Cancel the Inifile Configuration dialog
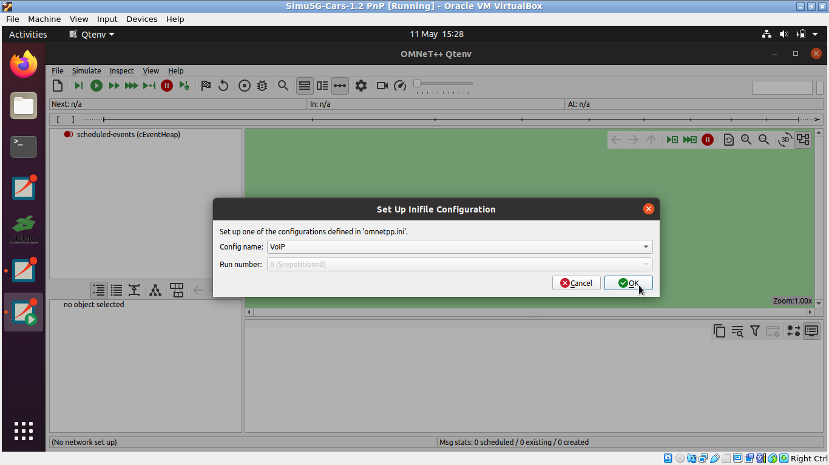 click(x=576, y=283)
